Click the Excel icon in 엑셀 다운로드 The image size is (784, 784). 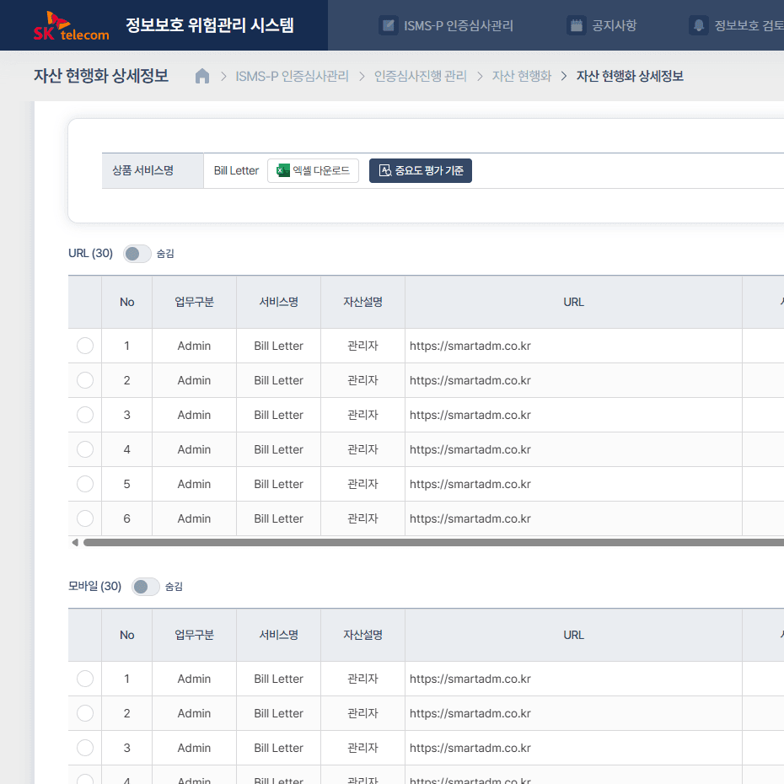click(x=283, y=170)
